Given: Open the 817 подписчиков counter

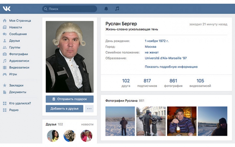Looking at the screenshot, I should (147, 83).
